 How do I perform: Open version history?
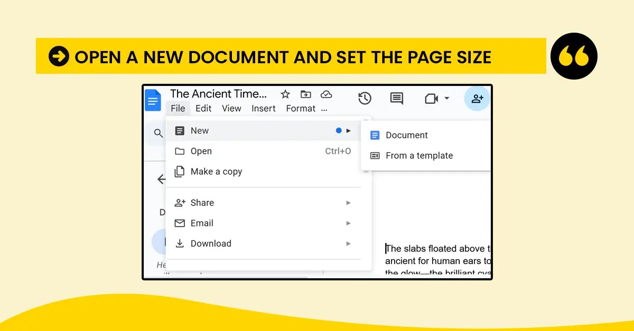tap(365, 99)
